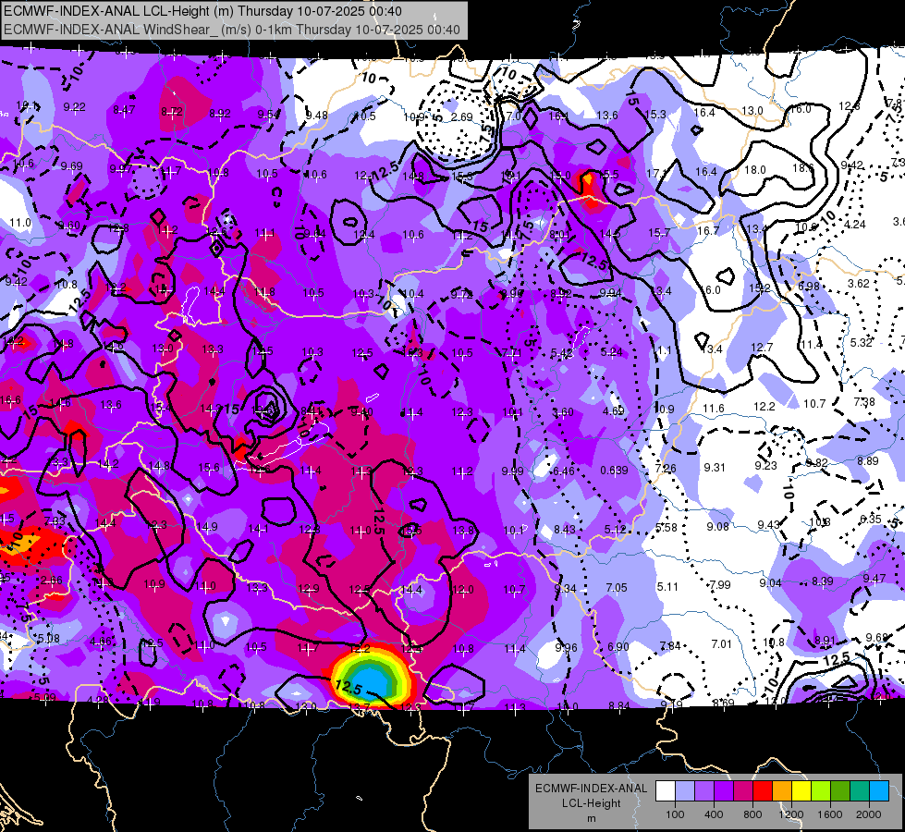Image resolution: width=905 pixels, height=832 pixels.
Task: Click the grid value 8.43
Action: coord(565,530)
